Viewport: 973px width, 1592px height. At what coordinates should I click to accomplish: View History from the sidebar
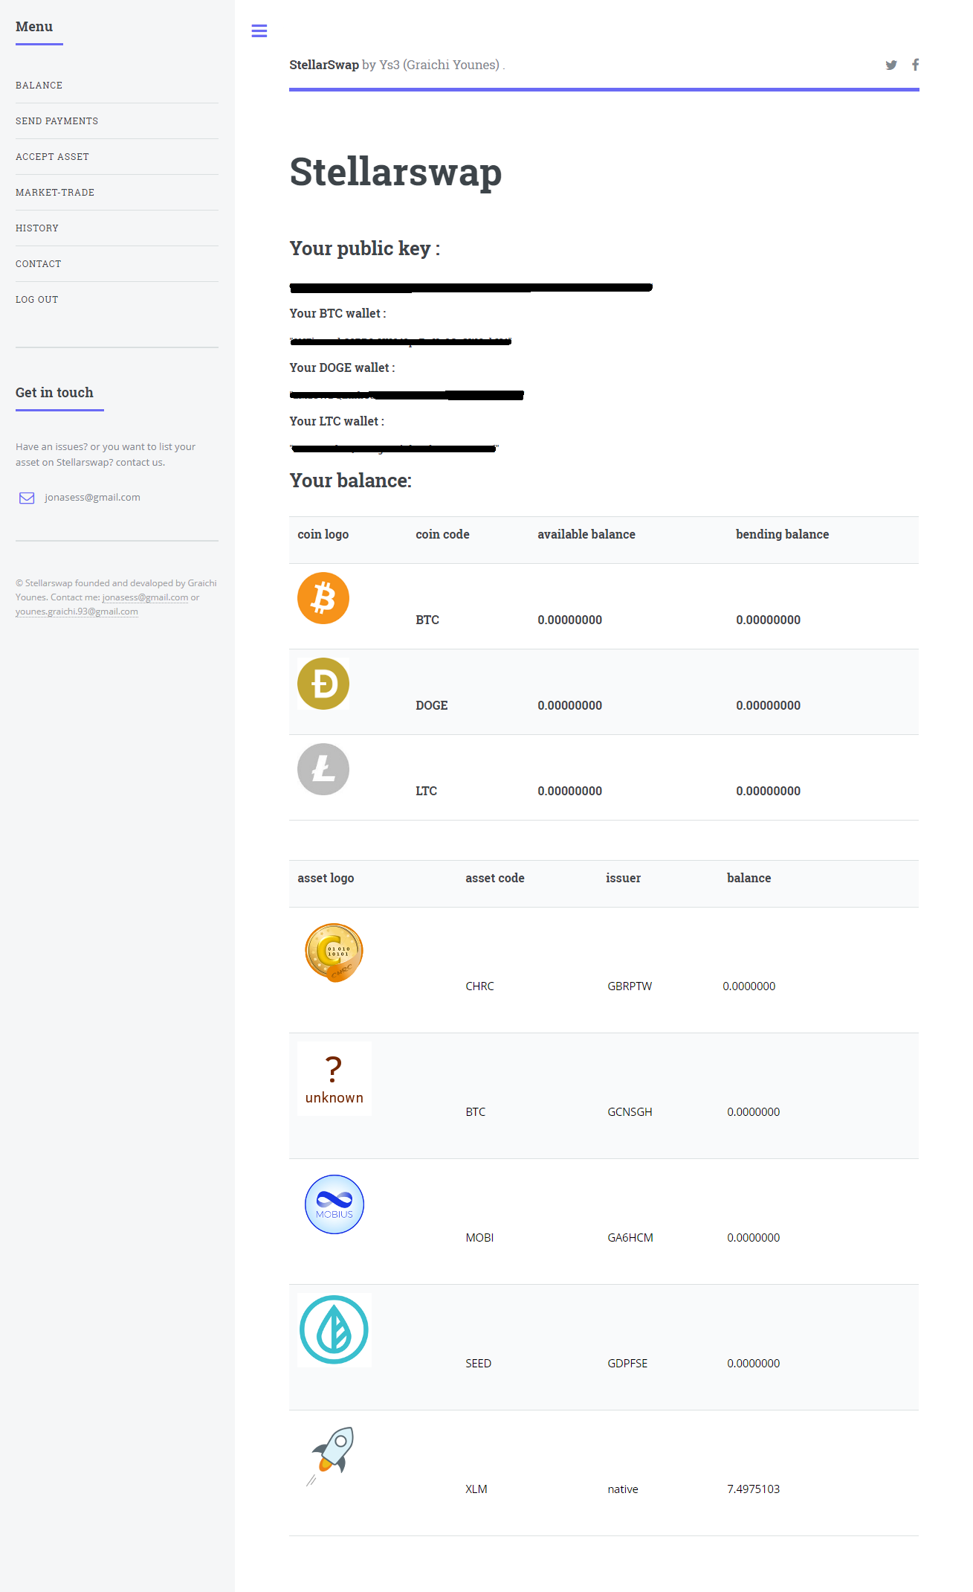(x=37, y=228)
